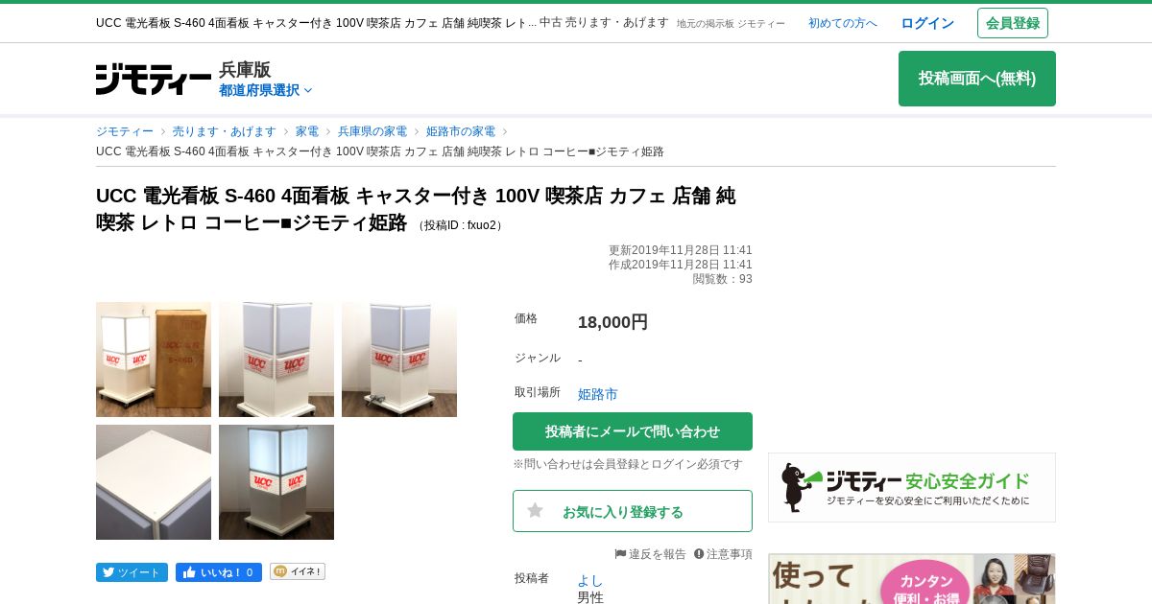
Task: Select the 兵庫県の家電 breadcrumb
Action: [x=372, y=131]
